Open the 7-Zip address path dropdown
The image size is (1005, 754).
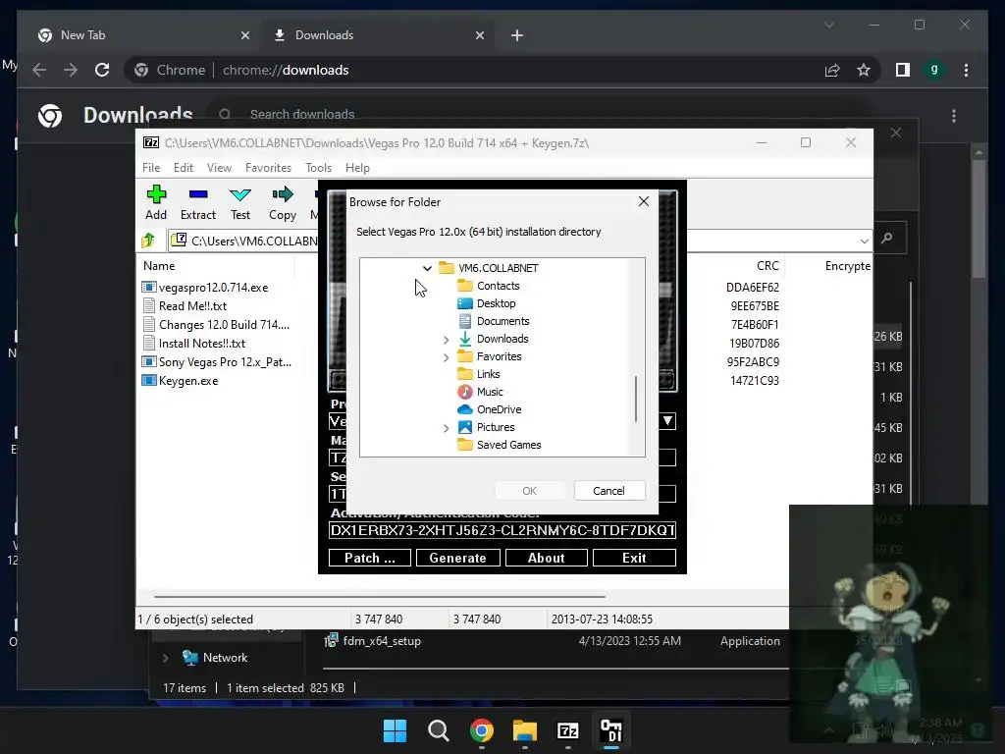click(x=864, y=242)
